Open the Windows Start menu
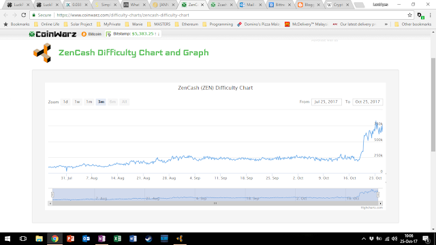 click(7, 239)
